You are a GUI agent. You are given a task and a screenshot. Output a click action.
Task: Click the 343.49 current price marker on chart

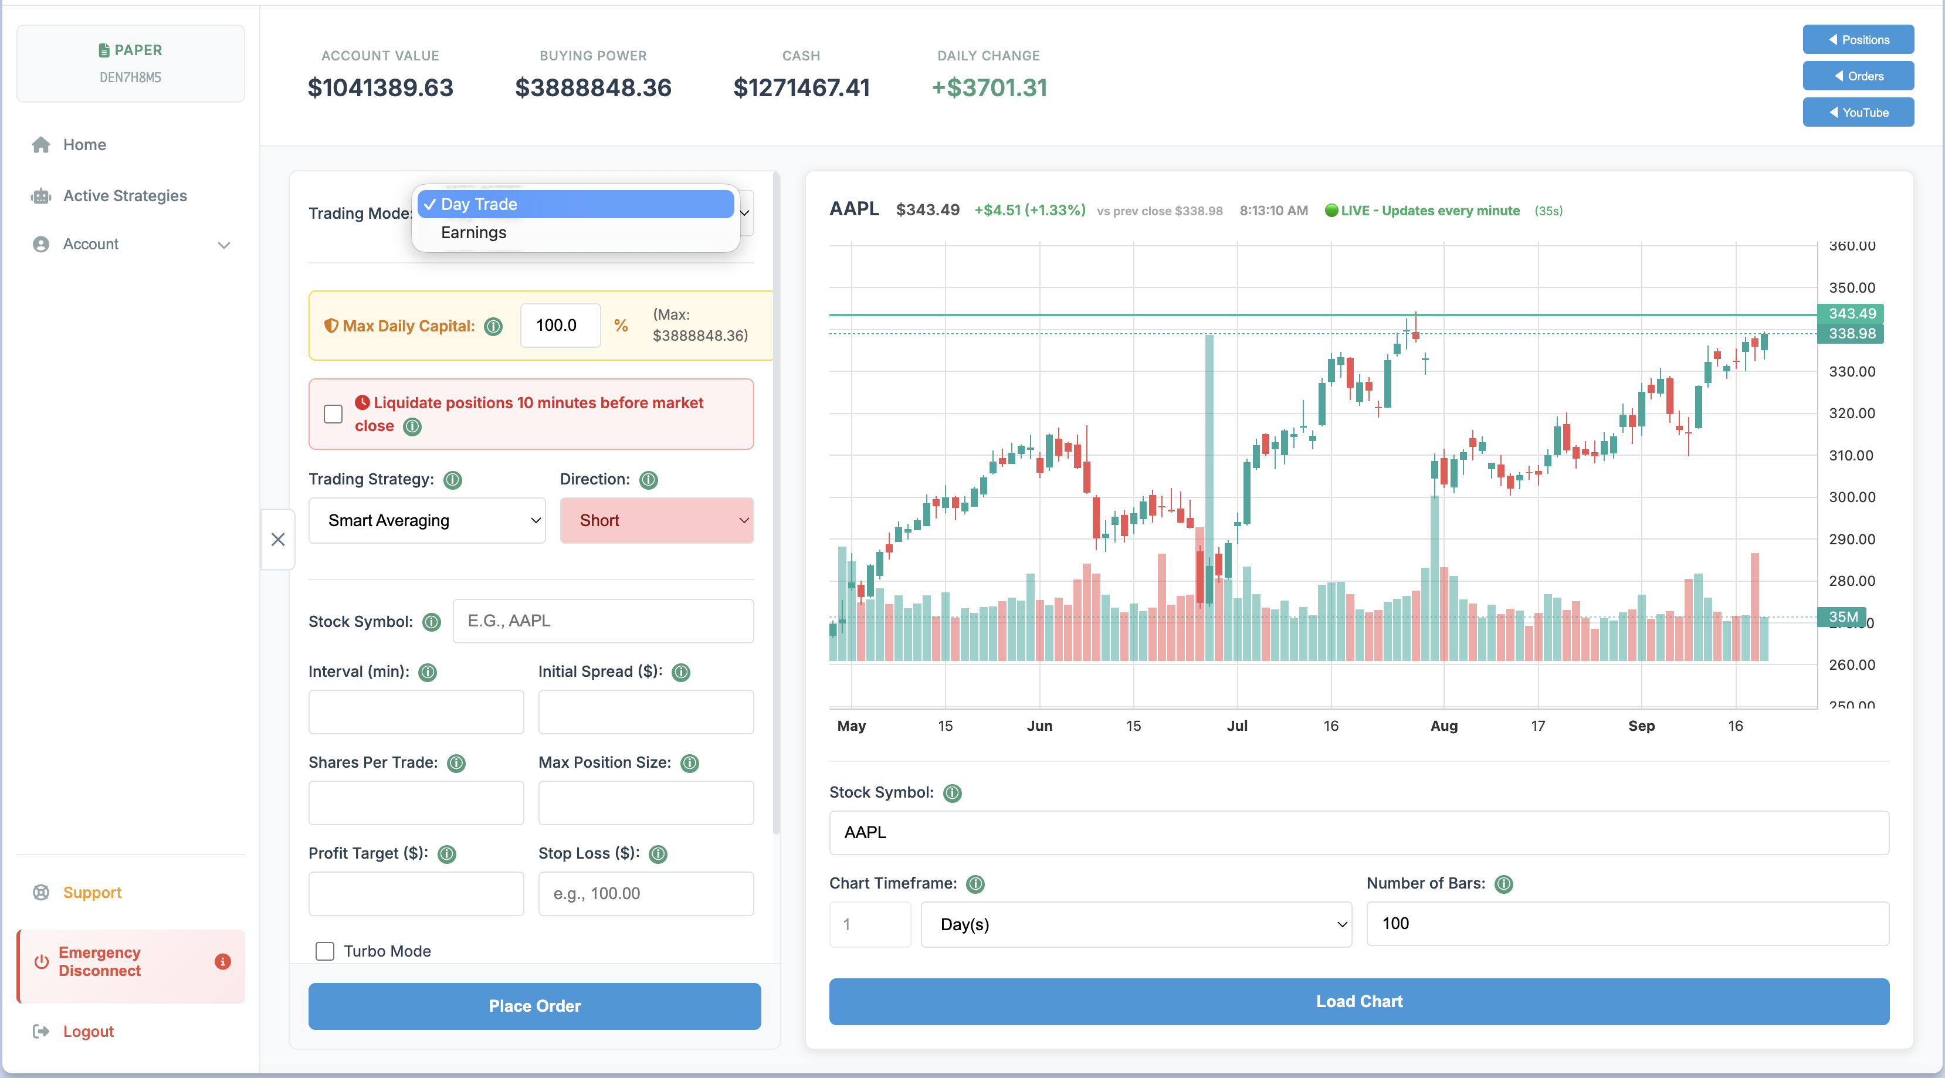click(x=1851, y=313)
